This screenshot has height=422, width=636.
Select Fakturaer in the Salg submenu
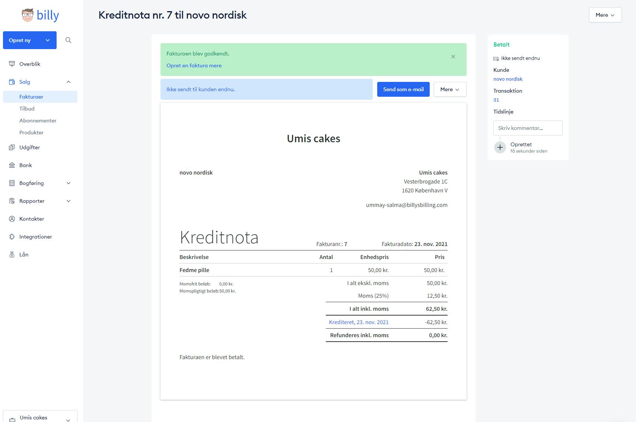click(40, 97)
